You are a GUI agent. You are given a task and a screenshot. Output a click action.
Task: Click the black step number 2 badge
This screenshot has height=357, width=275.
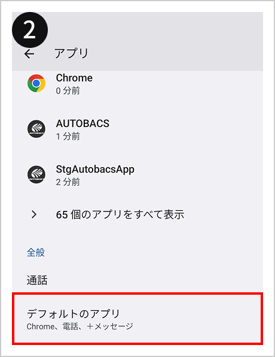click(30, 30)
